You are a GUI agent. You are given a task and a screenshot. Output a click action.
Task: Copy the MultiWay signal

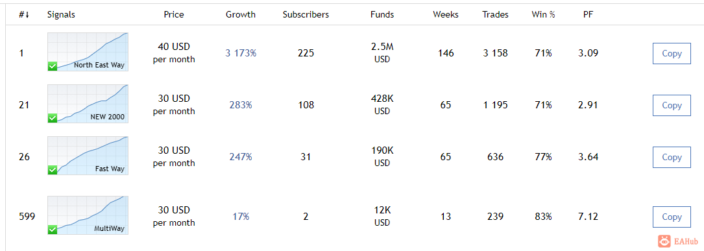click(x=672, y=217)
